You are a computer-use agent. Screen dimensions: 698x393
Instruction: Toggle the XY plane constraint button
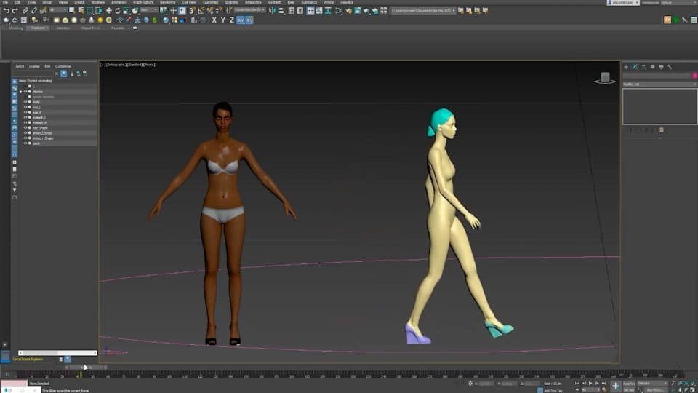[x=241, y=20]
